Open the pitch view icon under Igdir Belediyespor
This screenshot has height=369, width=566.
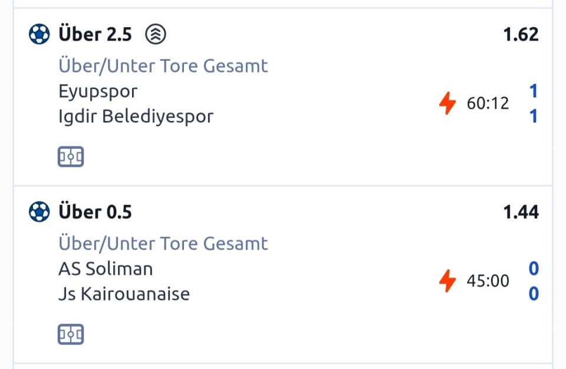[71, 156]
